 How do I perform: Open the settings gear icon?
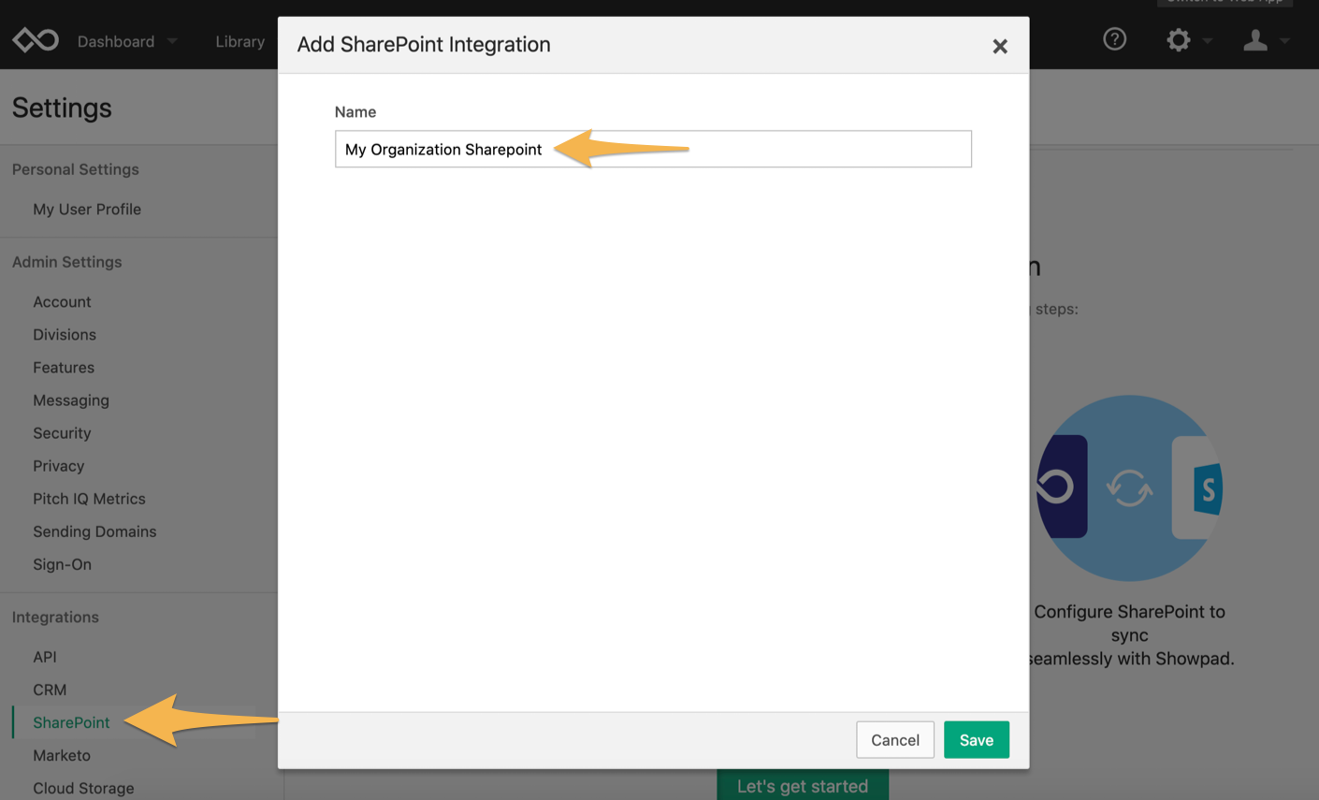1178,39
